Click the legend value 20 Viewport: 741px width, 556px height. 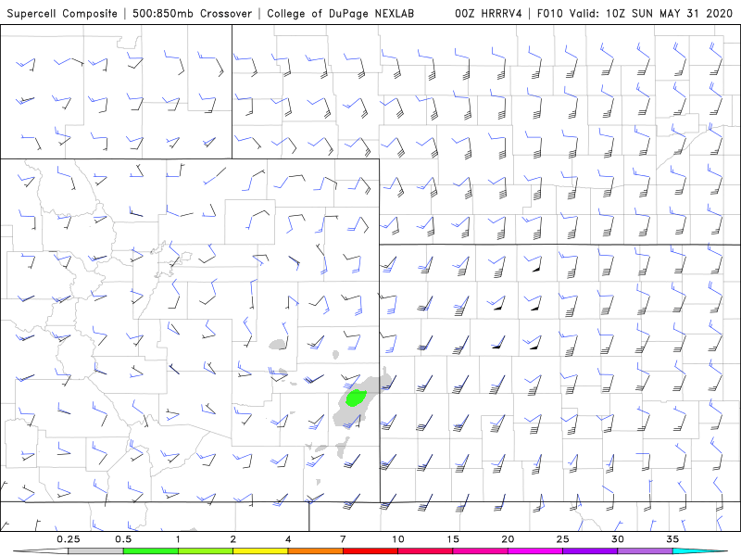pos(508,539)
